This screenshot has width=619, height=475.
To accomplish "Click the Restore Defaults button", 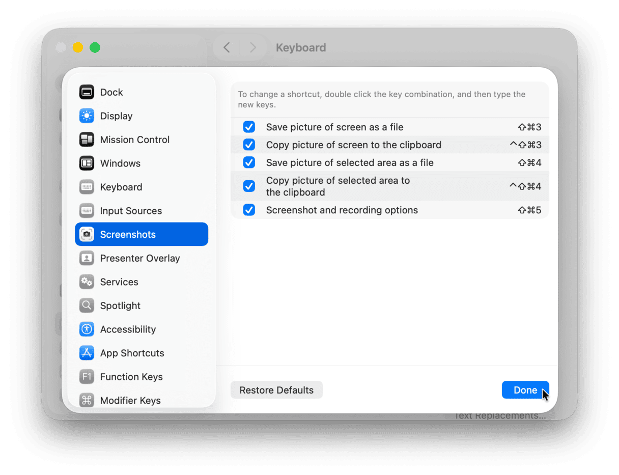I will [276, 390].
